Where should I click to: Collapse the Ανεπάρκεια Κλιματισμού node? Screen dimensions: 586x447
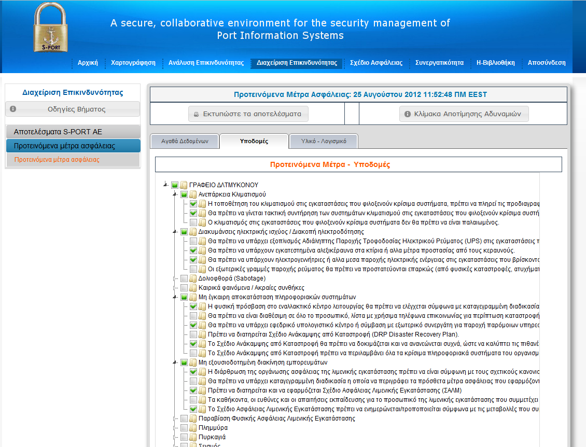pyautogui.click(x=175, y=194)
